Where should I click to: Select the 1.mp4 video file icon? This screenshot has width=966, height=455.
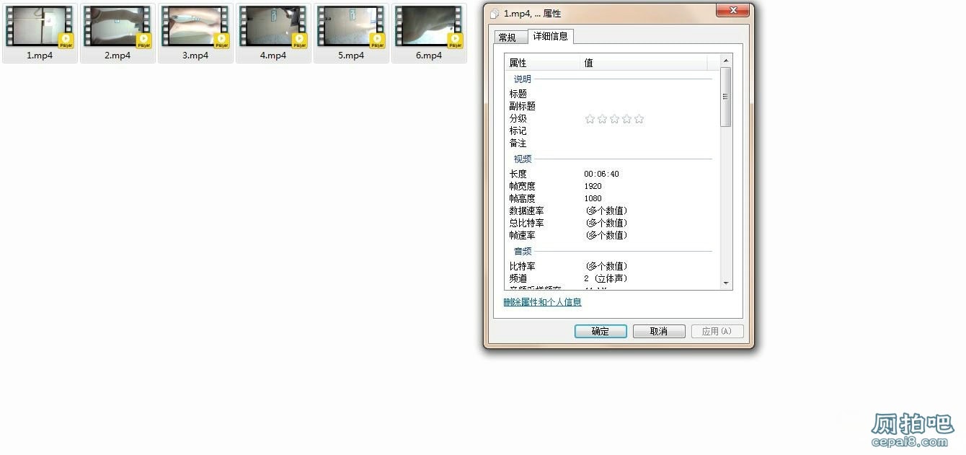tap(40, 27)
